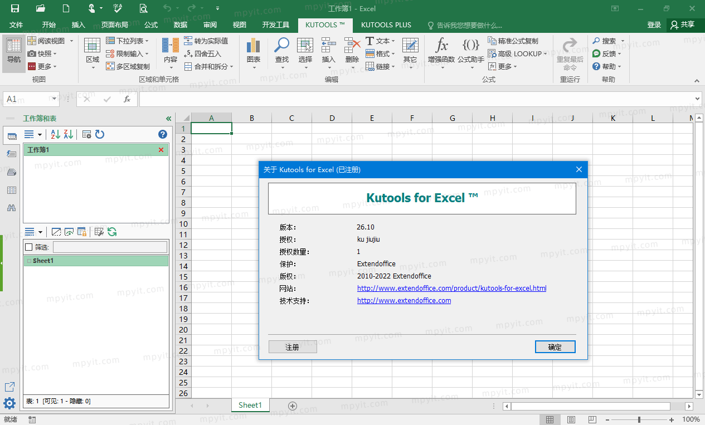
Task: Open the 查找 find tool
Action: [282, 54]
